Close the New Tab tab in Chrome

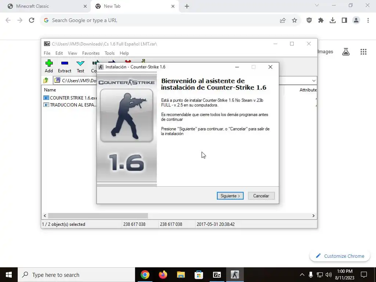point(173,6)
